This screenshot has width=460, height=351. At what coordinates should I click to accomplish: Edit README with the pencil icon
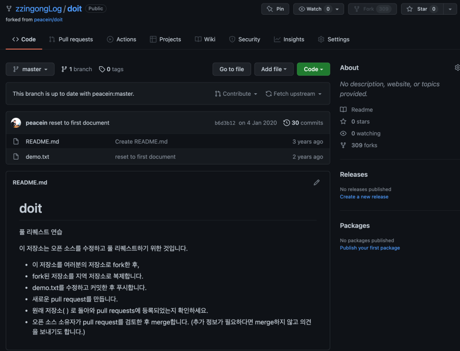coord(316,183)
